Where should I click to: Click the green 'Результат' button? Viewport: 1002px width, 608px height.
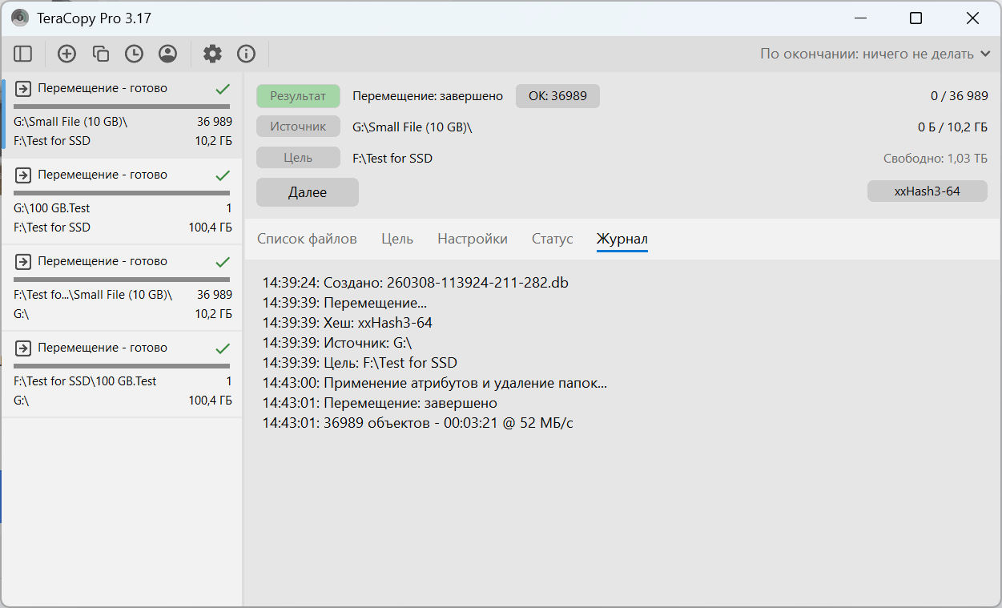298,96
